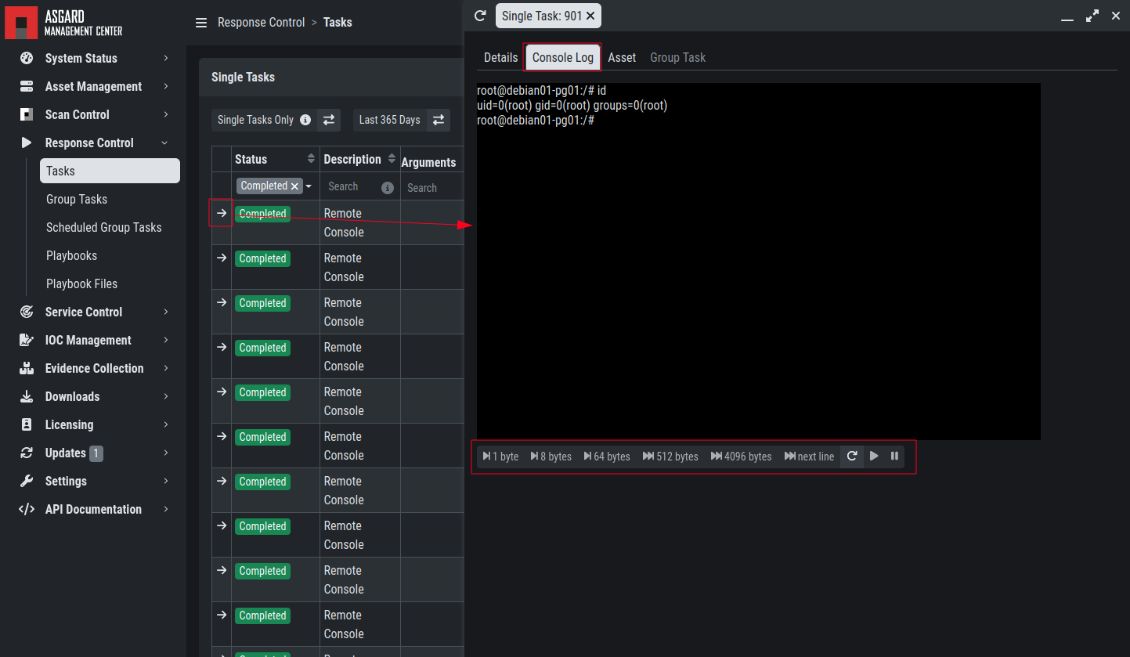Viewport: 1130px width, 657px height.
Task: Sort by Status column
Action: pos(311,159)
